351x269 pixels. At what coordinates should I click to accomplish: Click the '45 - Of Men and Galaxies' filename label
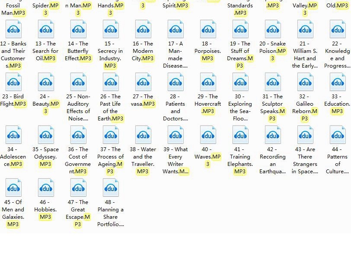(x=13, y=213)
